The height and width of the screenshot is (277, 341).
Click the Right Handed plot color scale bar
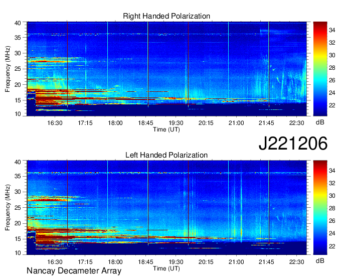(x=320, y=69)
